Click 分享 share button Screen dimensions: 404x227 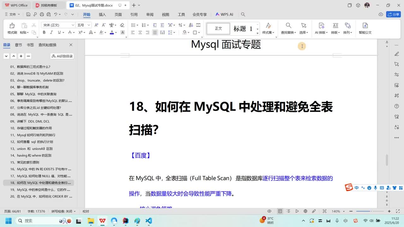coord(394,15)
